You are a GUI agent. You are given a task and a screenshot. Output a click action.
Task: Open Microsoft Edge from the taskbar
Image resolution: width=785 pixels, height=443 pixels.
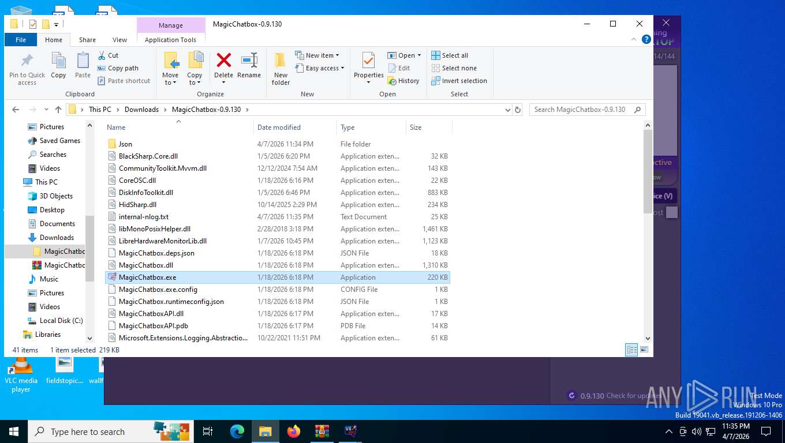click(x=237, y=431)
